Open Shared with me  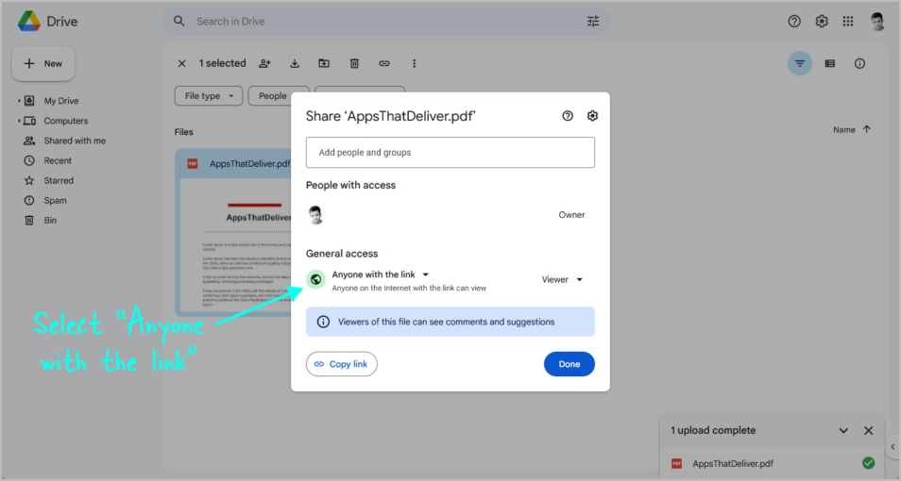(x=75, y=141)
